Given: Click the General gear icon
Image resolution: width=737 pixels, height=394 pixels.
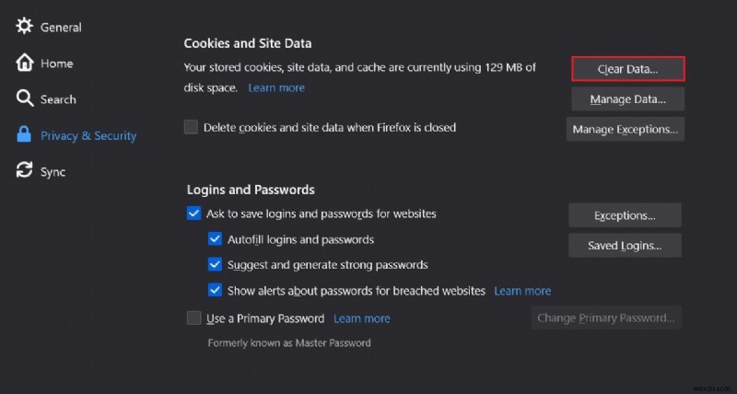Looking at the screenshot, I should (x=24, y=27).
